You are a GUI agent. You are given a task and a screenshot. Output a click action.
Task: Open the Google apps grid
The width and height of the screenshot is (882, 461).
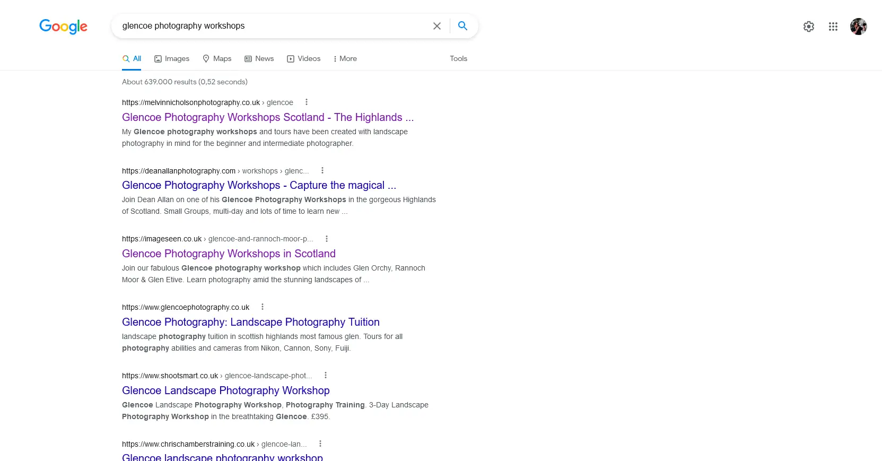click(x=833, y=27)
